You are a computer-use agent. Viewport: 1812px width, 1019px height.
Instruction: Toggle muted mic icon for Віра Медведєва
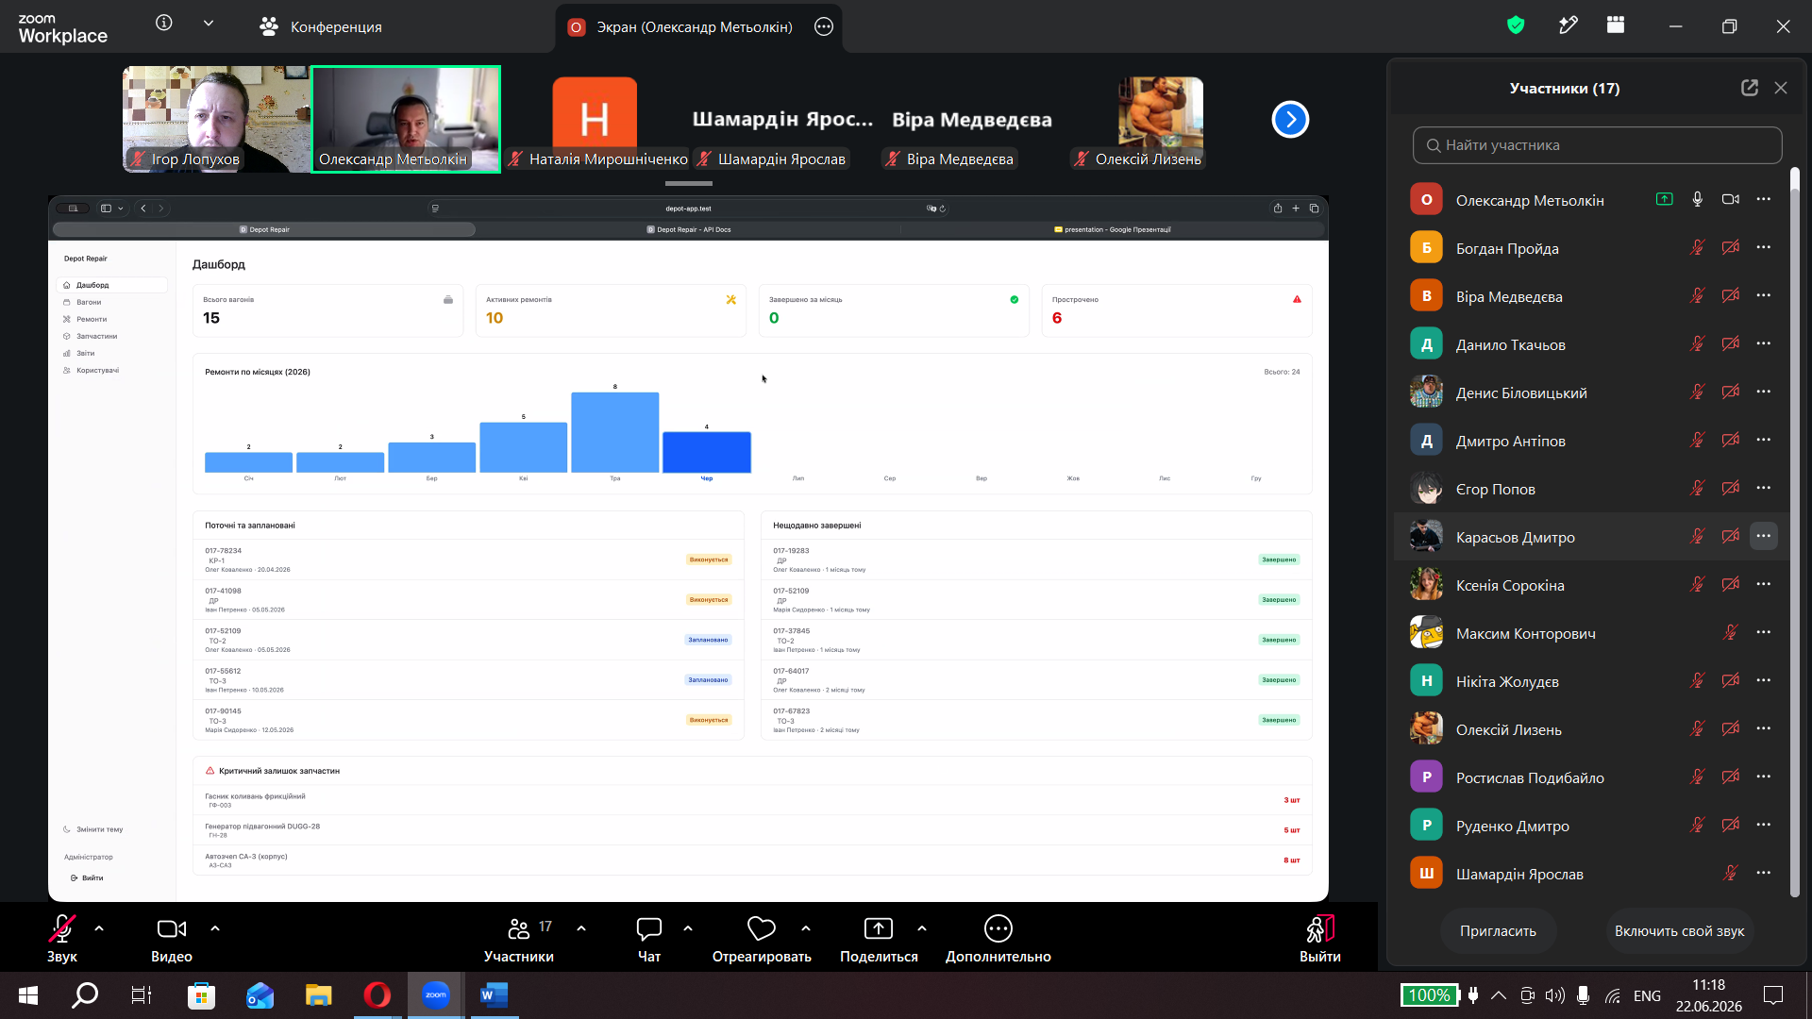(x=1697, y=295)
